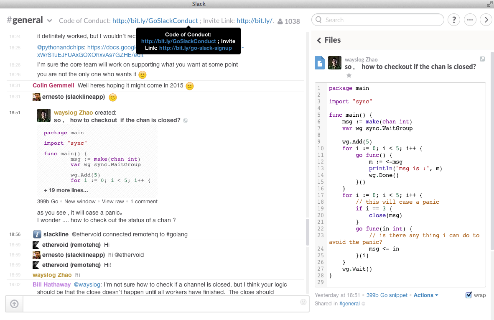The image size is (494, 320).
Task: Click the 18:51 timestamp of snippet message
Action: click(15, 113)
